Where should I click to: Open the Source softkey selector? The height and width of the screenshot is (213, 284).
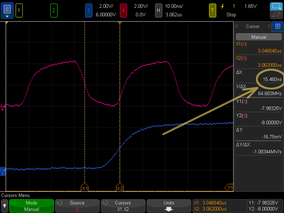tap(77, 206)
